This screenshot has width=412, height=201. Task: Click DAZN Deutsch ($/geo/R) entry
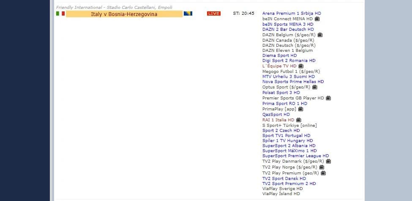(289, 46)
